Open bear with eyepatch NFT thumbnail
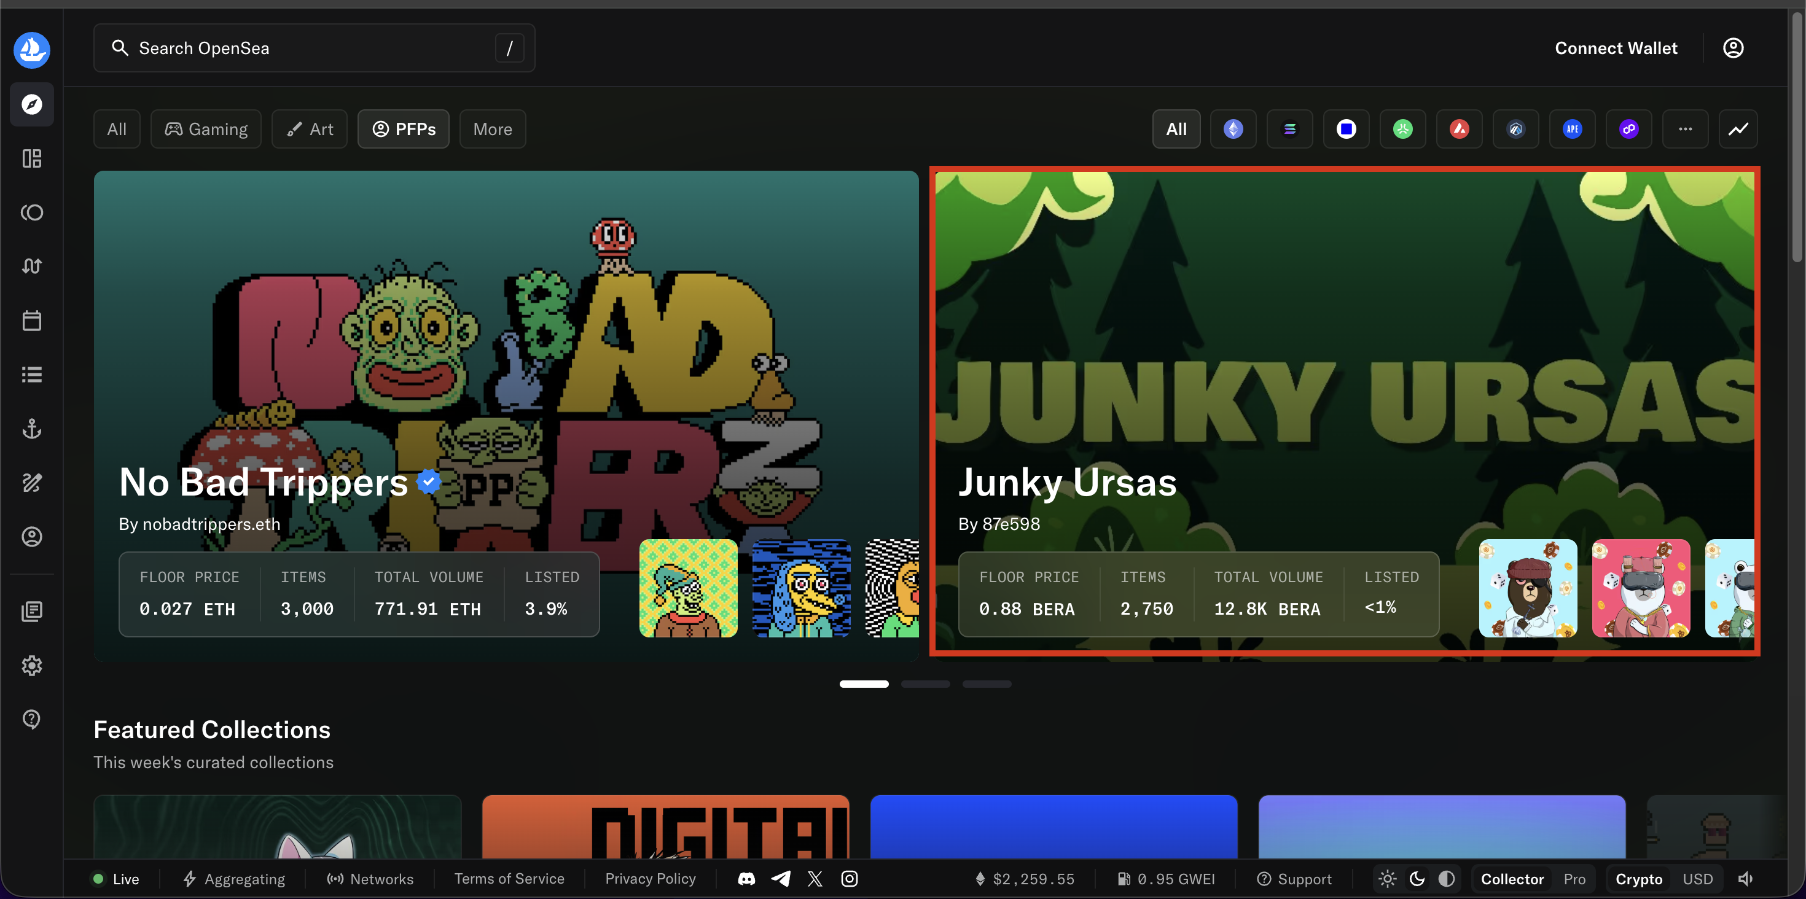Screen dimensions: 1806x899 click(x=1528, y=588)
